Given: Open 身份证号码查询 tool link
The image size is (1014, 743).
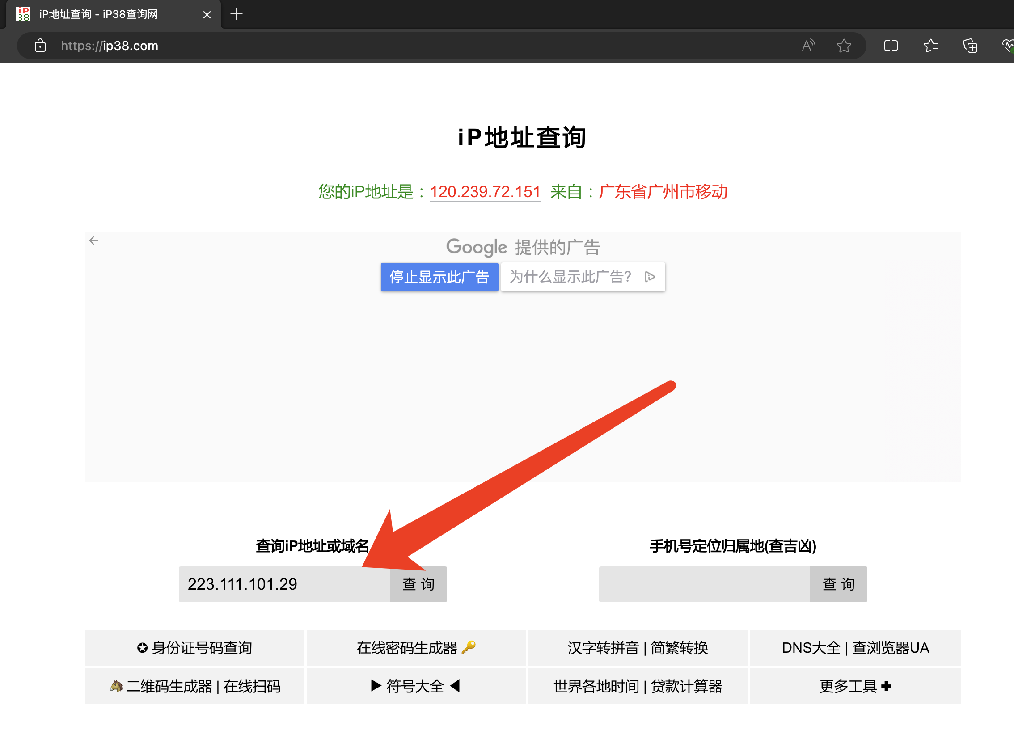Looking at the screenshot, I should point(194,648).
